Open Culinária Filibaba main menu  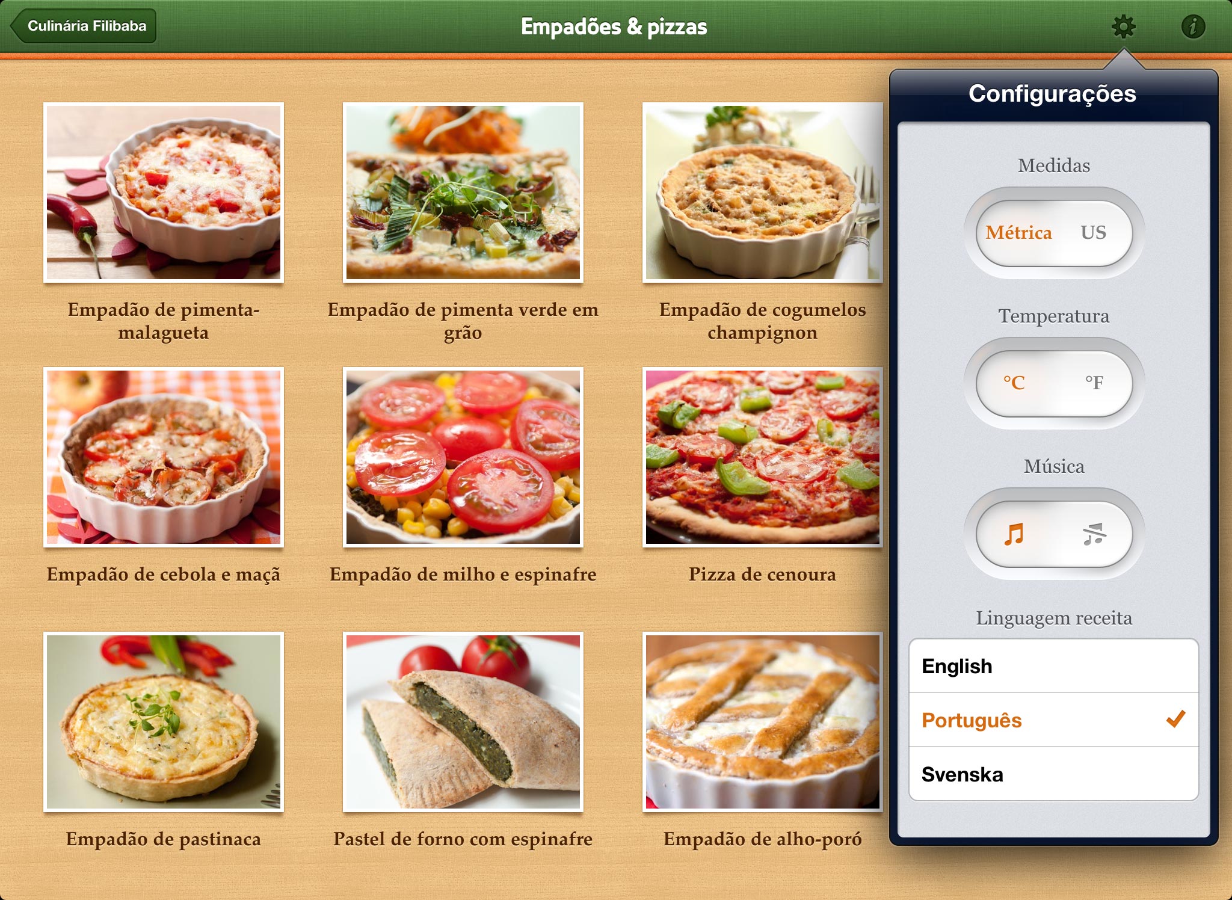point(86,26)
